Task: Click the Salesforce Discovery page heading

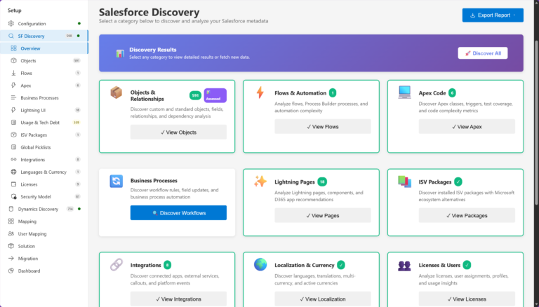Action: [149, 12]
